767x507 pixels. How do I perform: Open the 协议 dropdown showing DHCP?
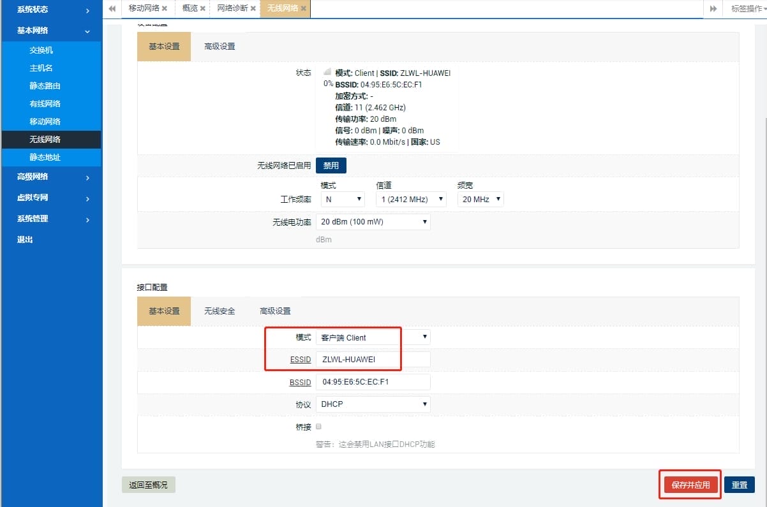point(373,404)
